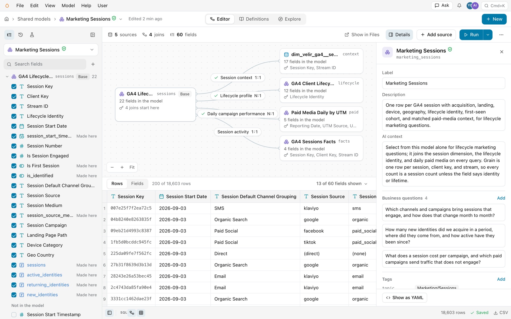Select the fields list tab icon in sidebar
Screen dimensions: 511x319
click(x=9, y=35)
